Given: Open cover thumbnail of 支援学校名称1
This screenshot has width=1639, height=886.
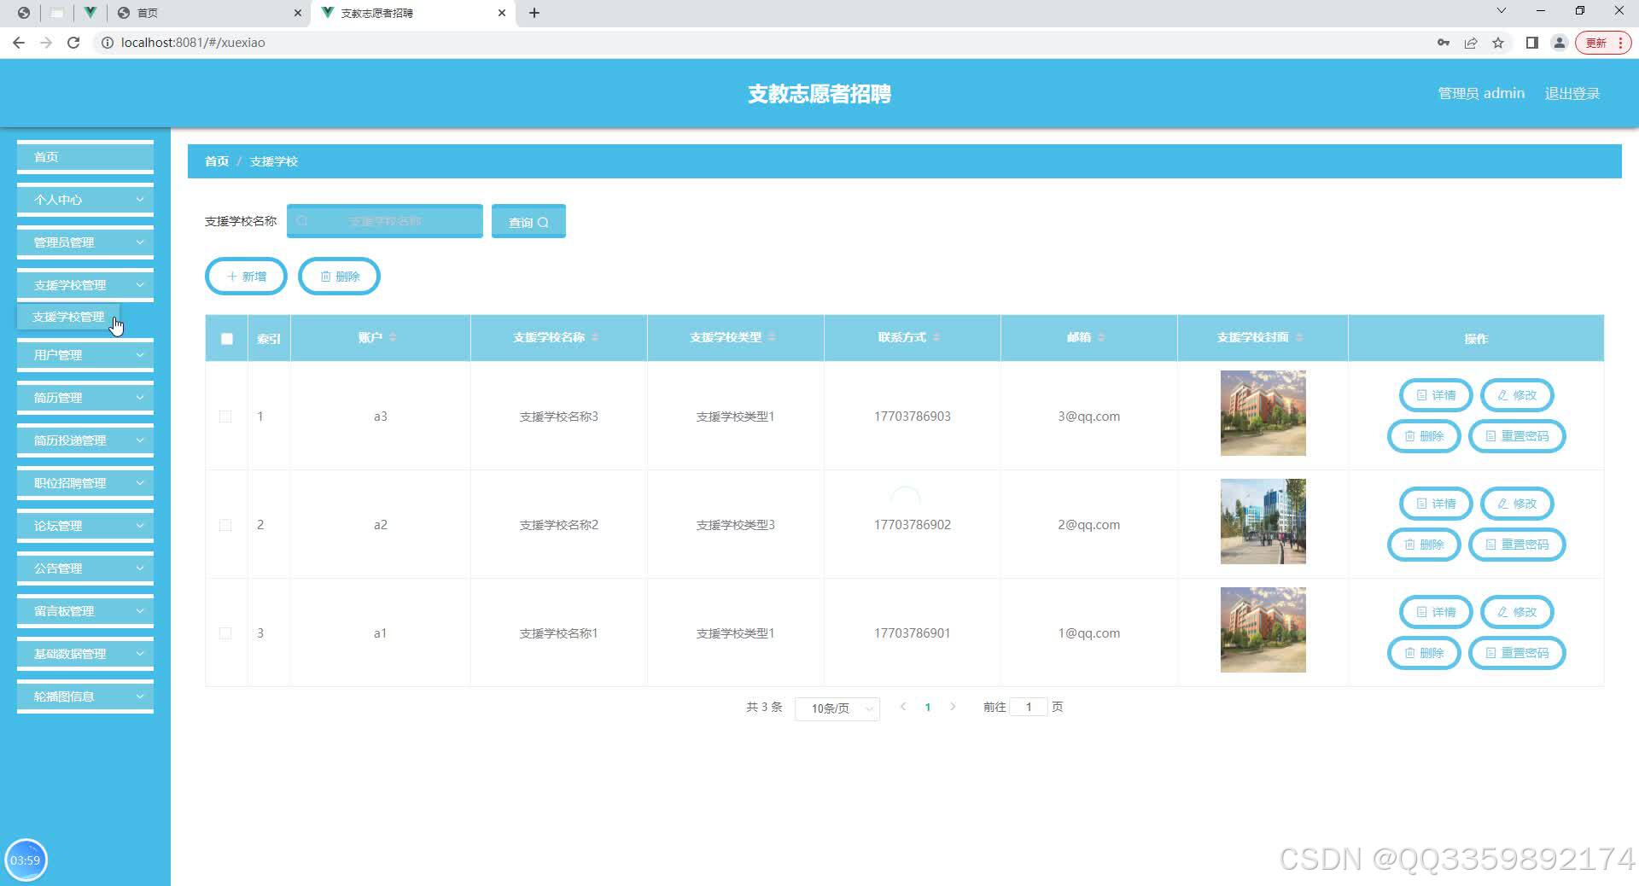Looking at the screenshot, I should click(x=1263, y=630).
